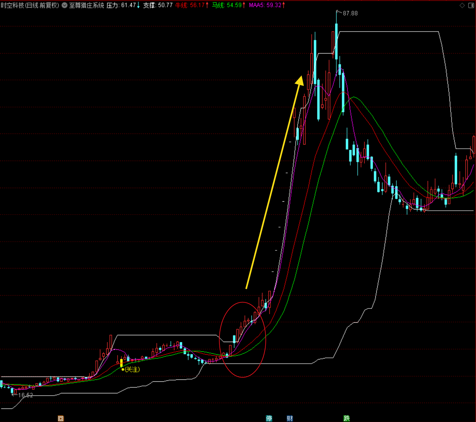Select the 至尊猎庄系统 indicator name
Screen dimensions: 476x422
point(86,5)
